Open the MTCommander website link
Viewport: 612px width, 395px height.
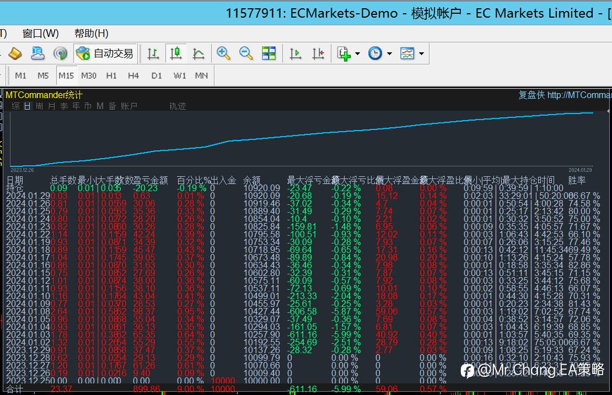tap(579, 95)
